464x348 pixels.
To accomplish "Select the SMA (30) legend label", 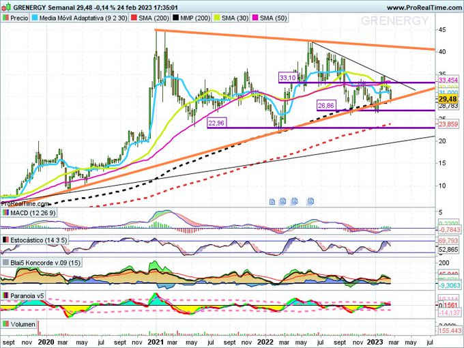I will click(235, 18).
